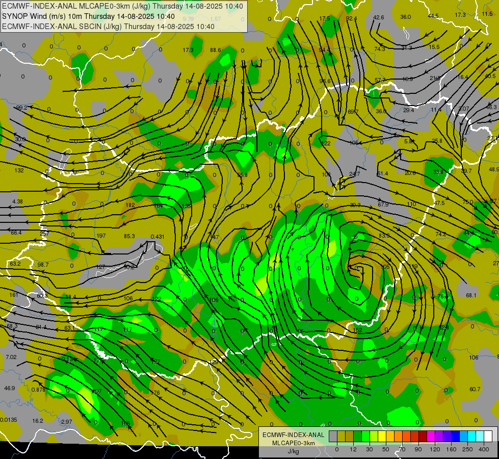Click the legend label 'MLCAPE0-3km'

pos(293,443)
